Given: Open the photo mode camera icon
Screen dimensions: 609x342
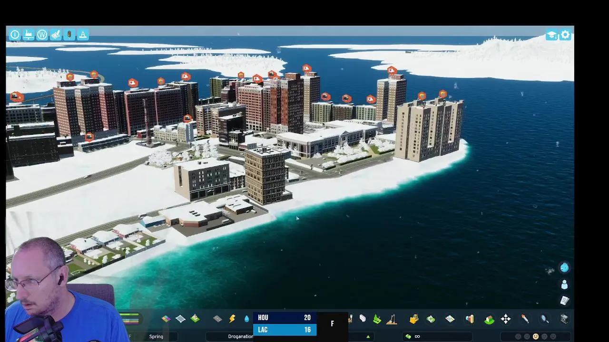Looking at the screenshot, I should (564, 319).
